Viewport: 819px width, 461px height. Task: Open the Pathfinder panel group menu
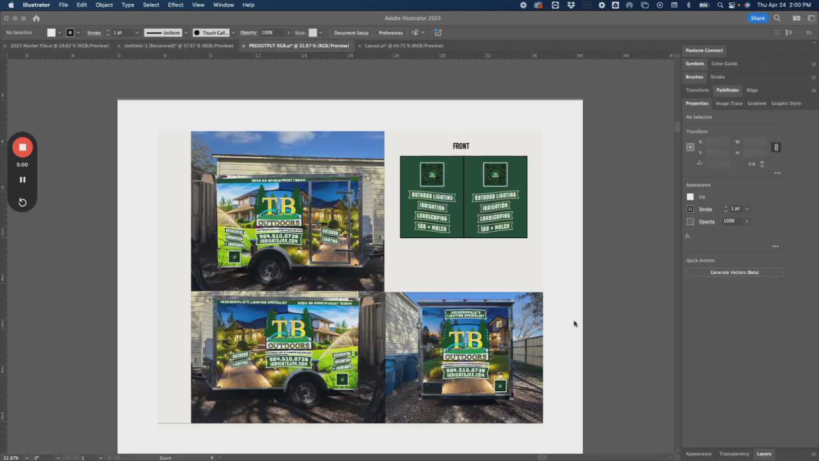point(814,90)
